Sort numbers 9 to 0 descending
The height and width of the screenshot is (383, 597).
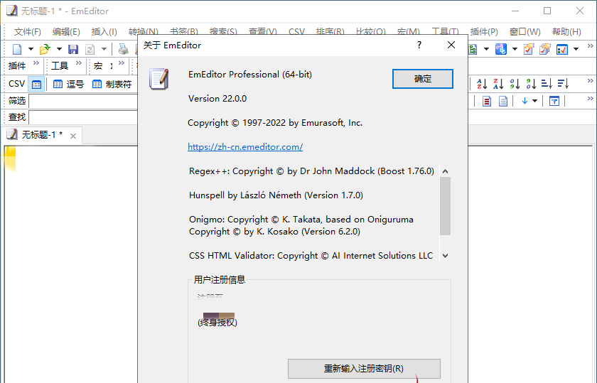[531, 83]
